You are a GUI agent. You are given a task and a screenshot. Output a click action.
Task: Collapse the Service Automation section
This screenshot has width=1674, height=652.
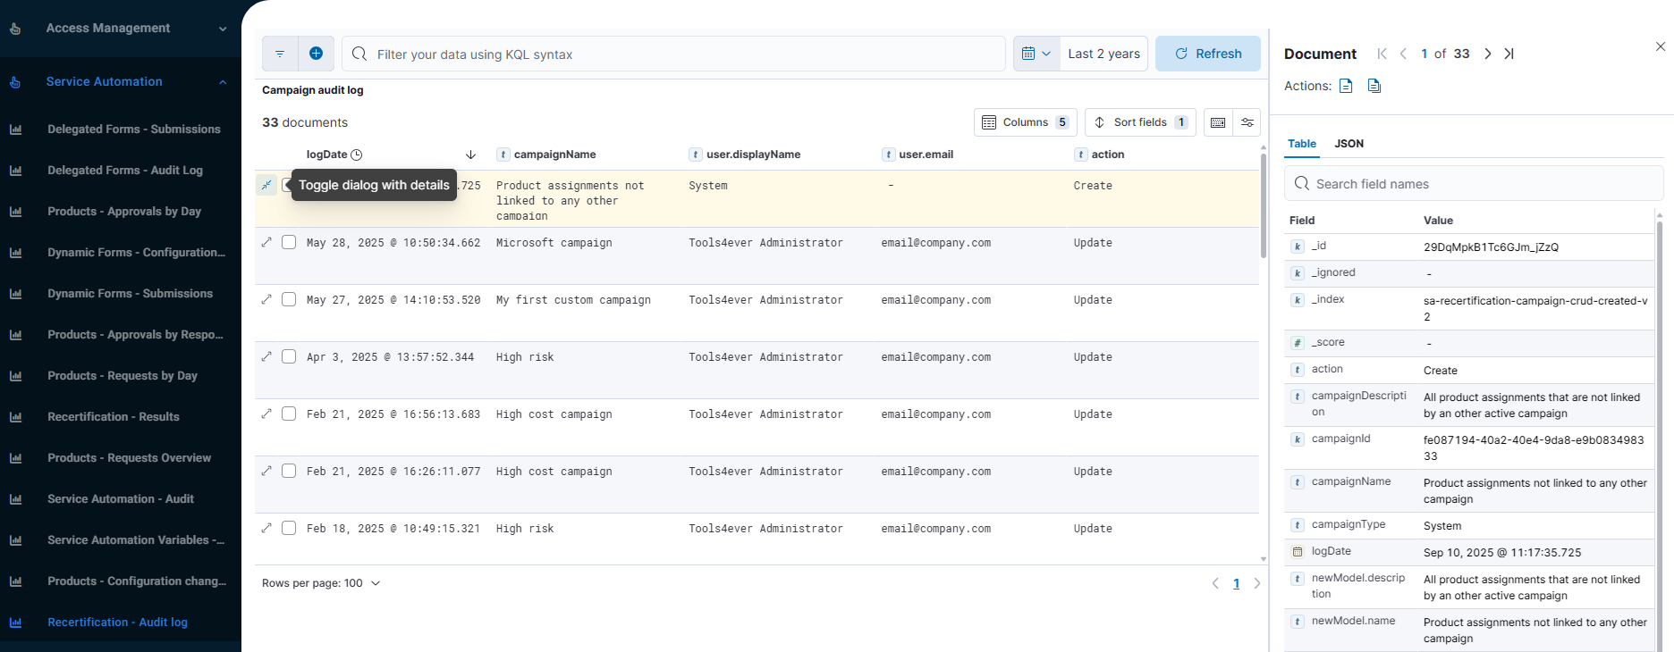click(223, 82)
